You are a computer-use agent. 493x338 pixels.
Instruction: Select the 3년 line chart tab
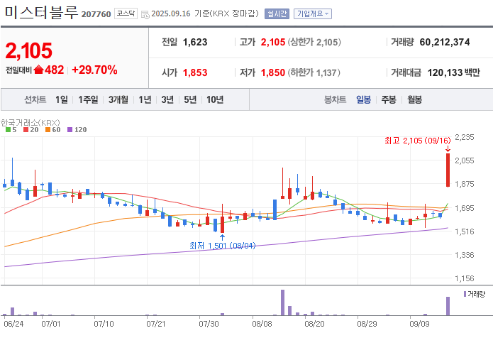pyautogui.click(x=167, y=99)
